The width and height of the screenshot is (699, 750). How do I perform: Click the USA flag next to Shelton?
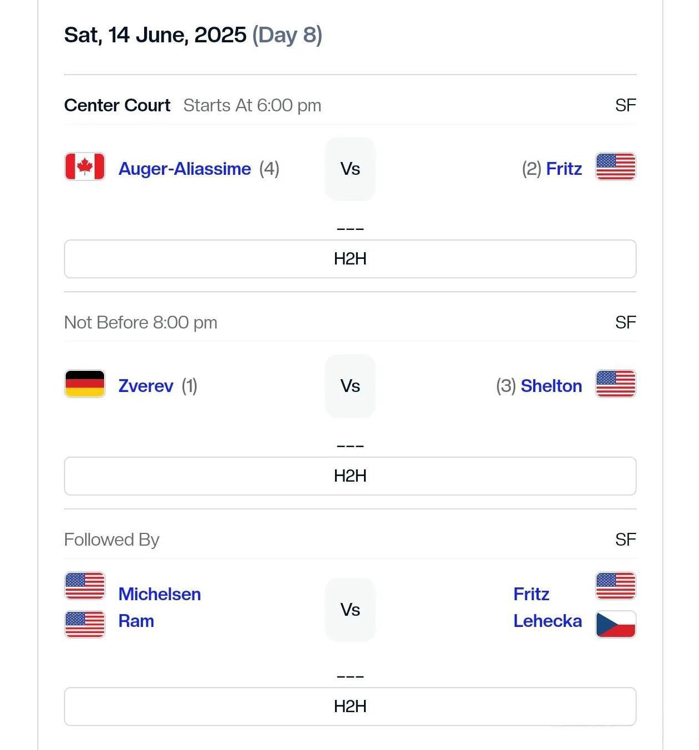point(616,384)
